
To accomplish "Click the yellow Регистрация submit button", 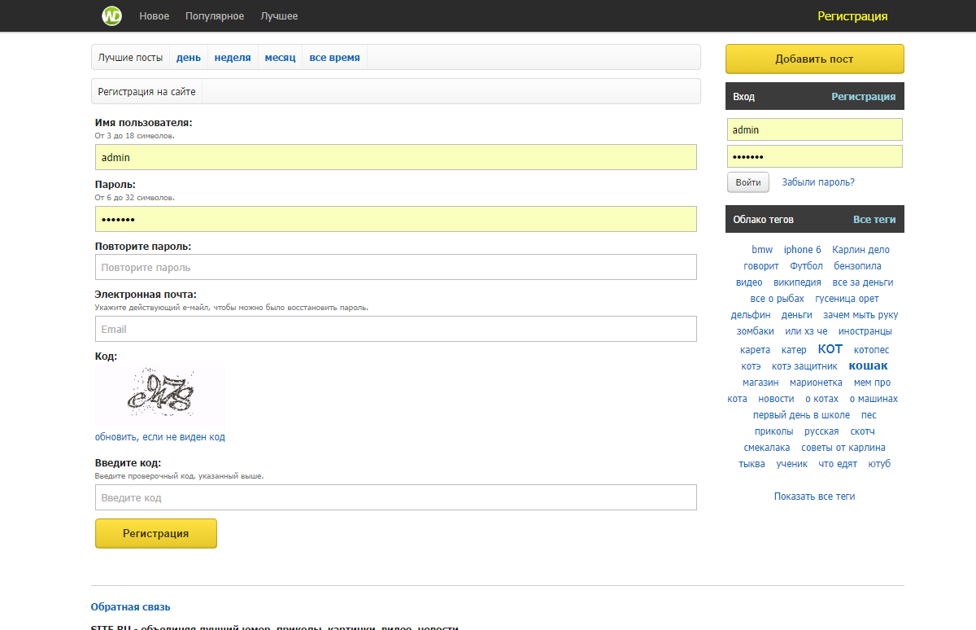I will tap(156, 533).
